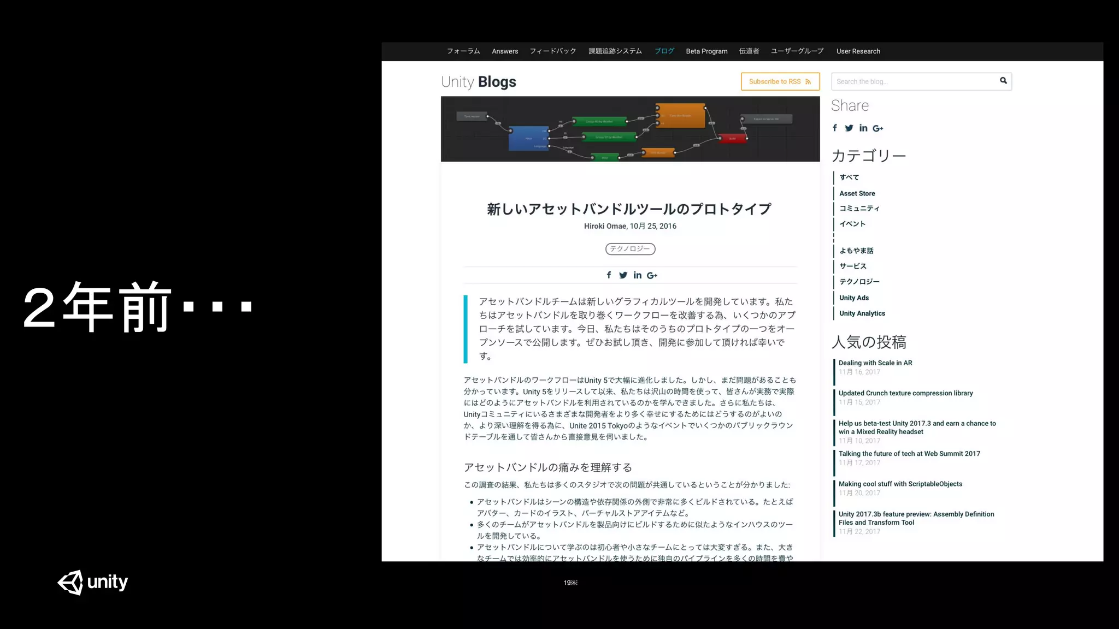Select the Unity Ads category
The height and width of the screenshot is (629, 1119).
pyautogui.click(x=854, y=298)
